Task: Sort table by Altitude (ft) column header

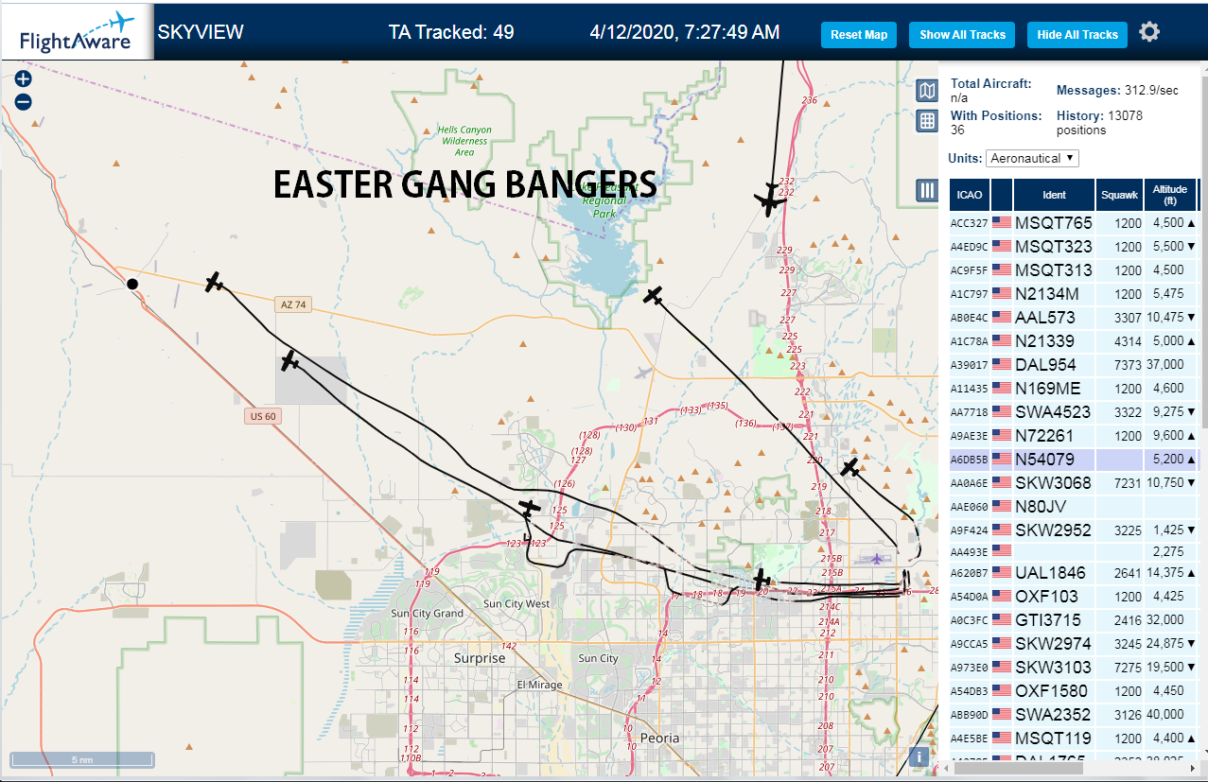Action: click(1170, 195)
